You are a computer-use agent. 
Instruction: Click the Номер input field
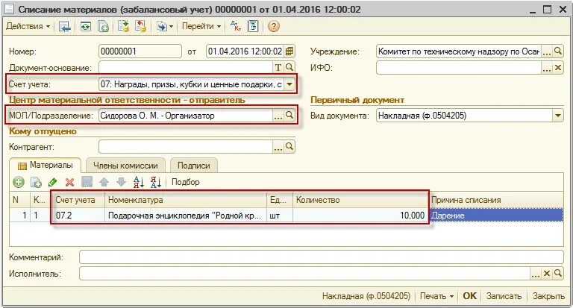pos(140,51)
